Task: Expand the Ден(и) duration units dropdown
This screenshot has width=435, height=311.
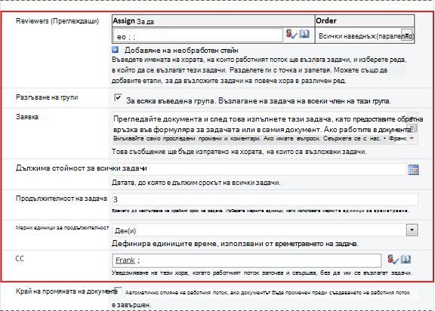Action: pyautogui.click(x=412, y=230)
